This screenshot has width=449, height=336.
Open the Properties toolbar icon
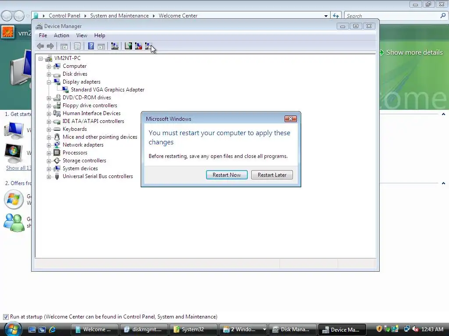tap(77, 46)
